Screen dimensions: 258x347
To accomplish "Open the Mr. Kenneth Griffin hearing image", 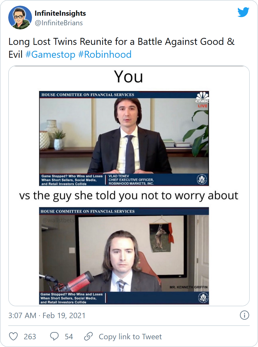I will (124, 256).
